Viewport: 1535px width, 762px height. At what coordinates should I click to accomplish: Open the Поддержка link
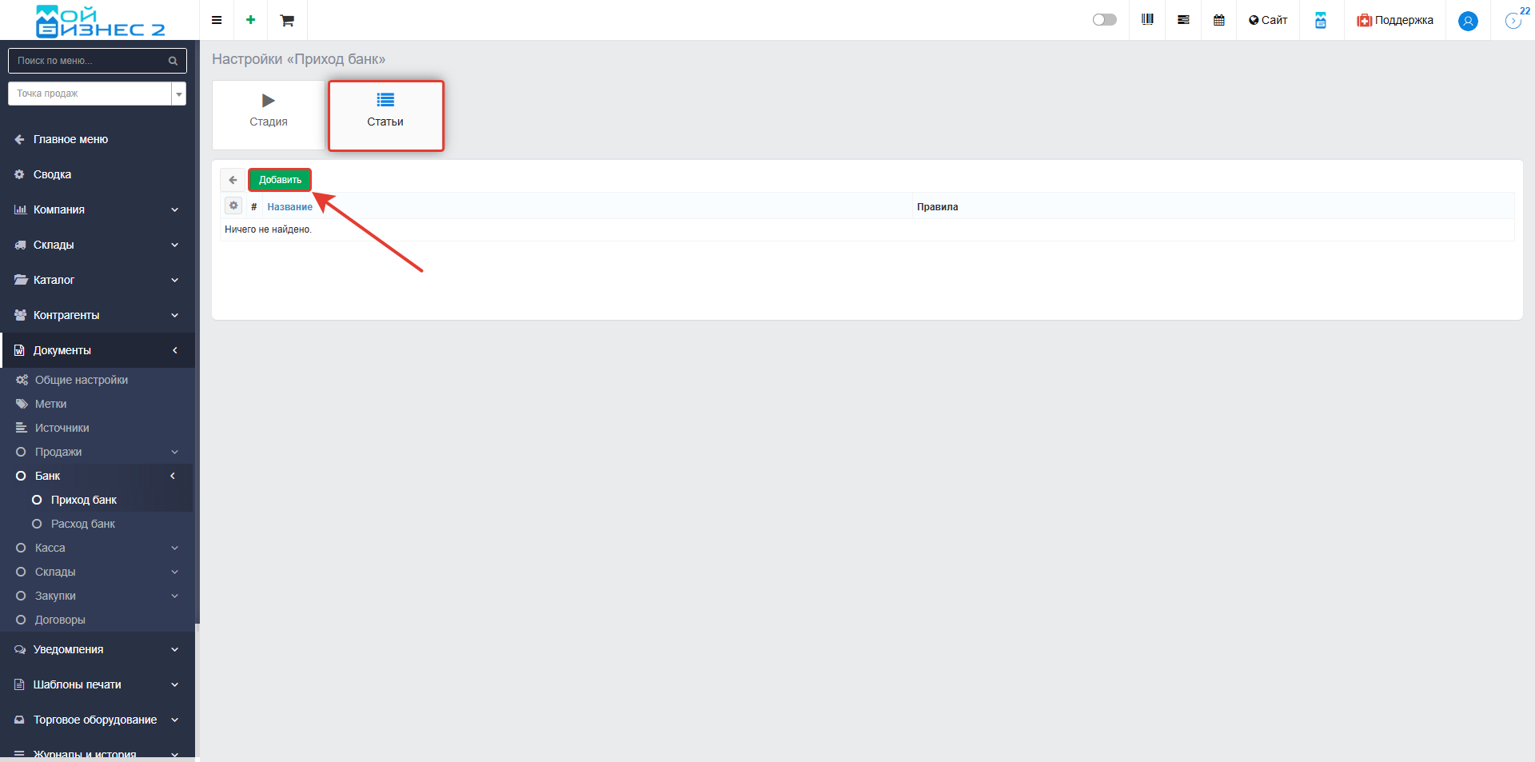click(1395, 20)
